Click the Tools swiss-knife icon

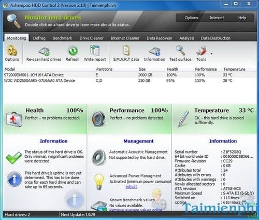coord(202,51)
